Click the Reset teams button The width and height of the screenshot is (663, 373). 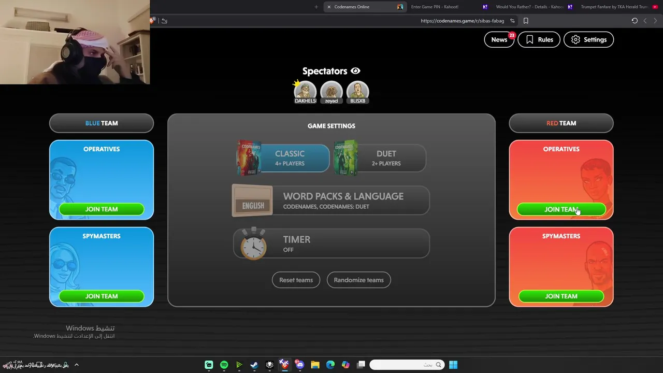[296, 280]
